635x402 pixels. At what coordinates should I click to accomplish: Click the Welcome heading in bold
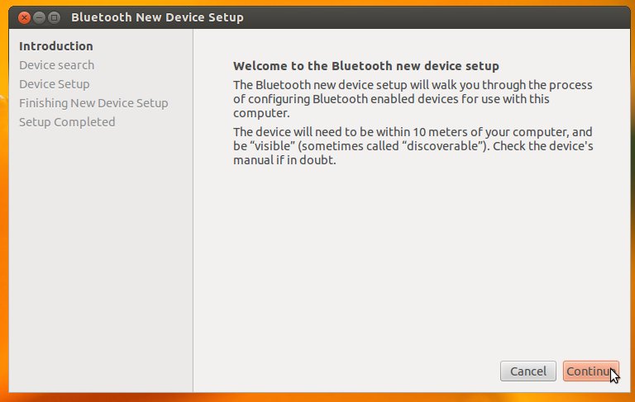[366, 66]
